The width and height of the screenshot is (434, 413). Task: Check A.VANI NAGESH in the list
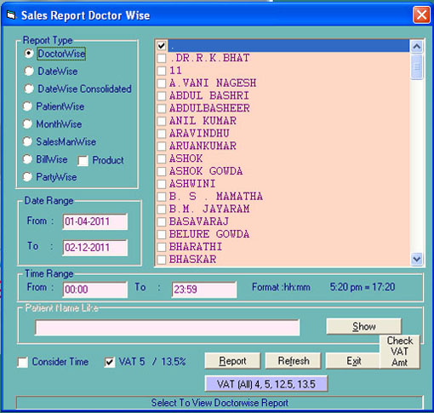(162, 83)
